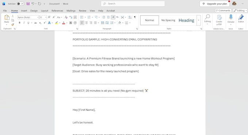Toggle the AutoSave switch
Viewport: 248px width, 135px height.
pos(20,4)
